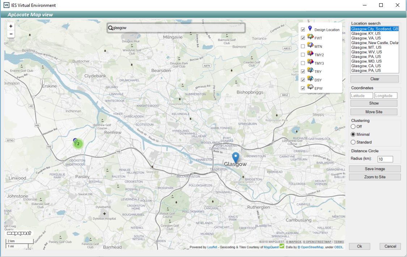The width and height of the screenshot is (407, 257).
Task: Click the search magnifier icon in map
Action: 111,28
